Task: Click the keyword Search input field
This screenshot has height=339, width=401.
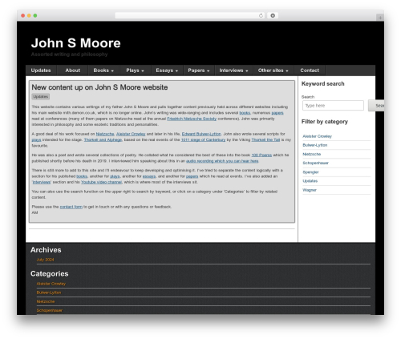Action: click(x=333, y=106)
